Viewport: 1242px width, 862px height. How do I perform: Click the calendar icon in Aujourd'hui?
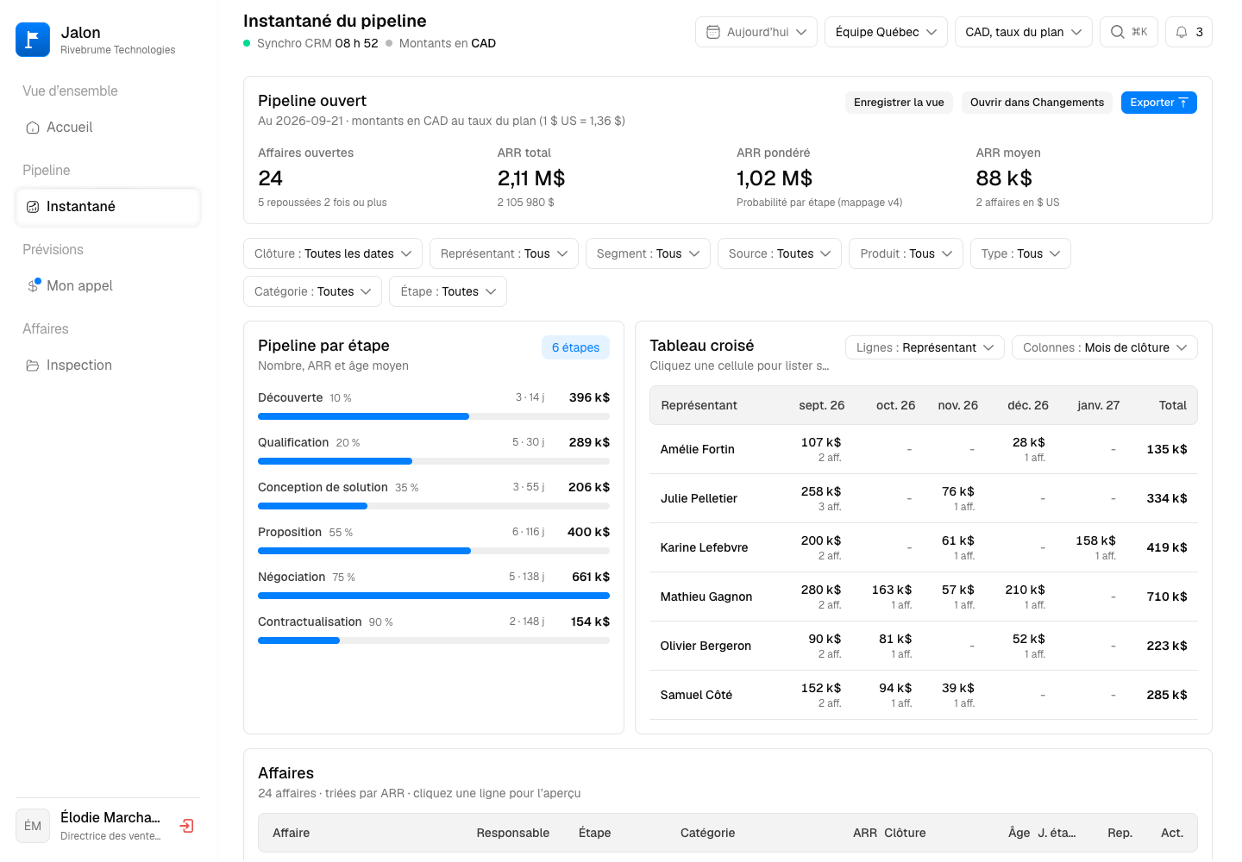713,32
